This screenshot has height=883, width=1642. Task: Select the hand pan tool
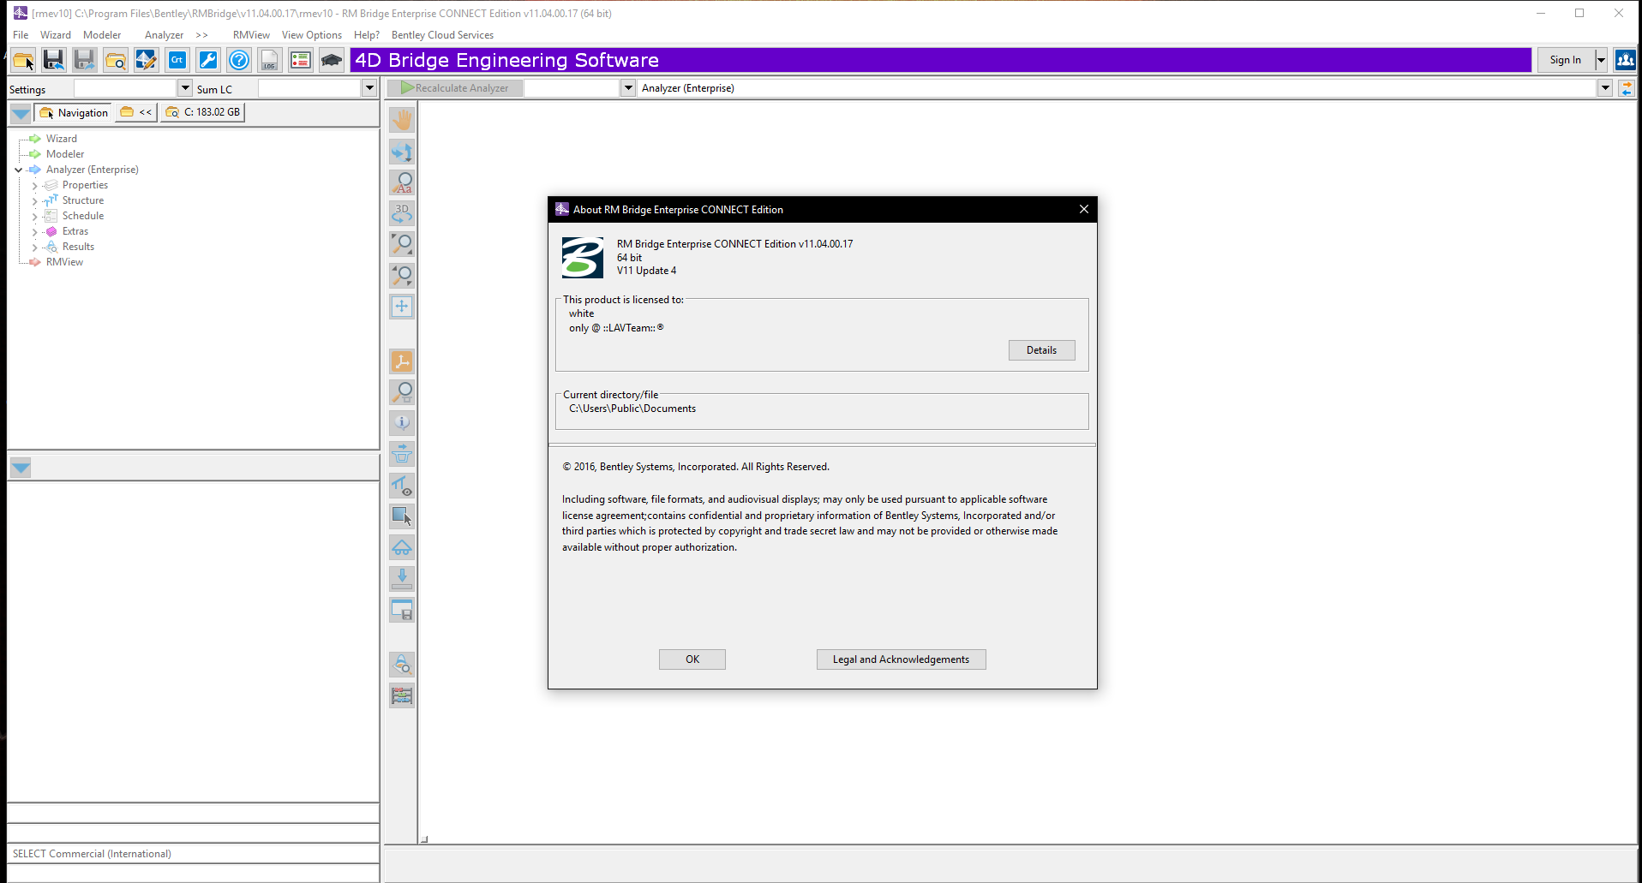tap(402, 120)
